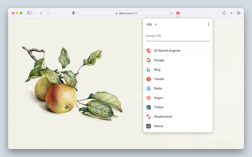Click the rijksmuseum.nl address bar

[x=125, y=13]
